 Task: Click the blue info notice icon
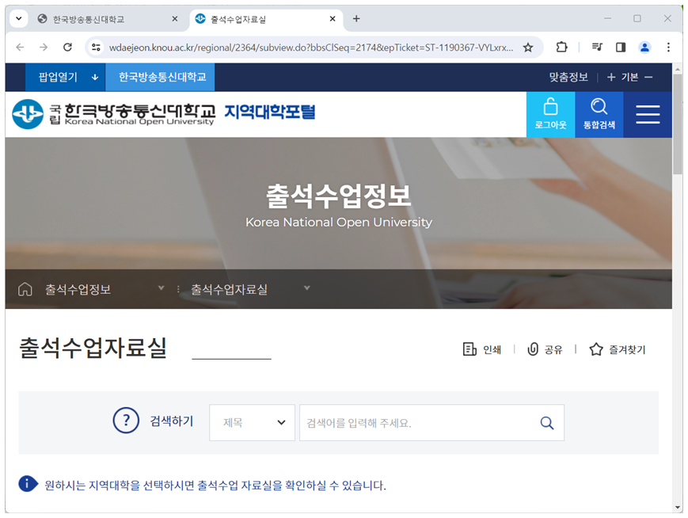28,484
